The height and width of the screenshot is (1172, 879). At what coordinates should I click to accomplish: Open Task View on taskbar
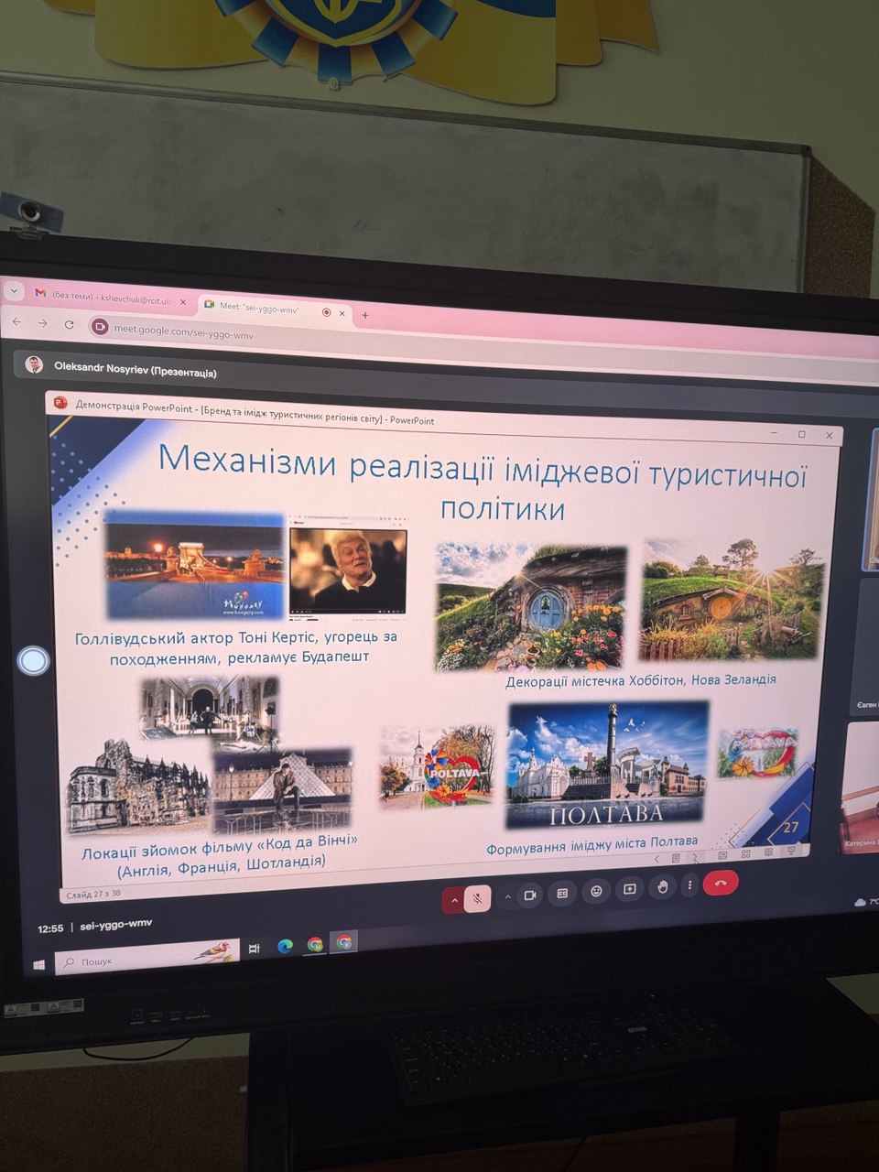(255, 949)
